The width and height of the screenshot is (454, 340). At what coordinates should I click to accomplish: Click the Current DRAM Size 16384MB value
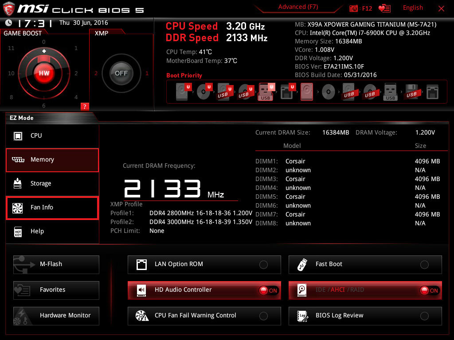pos(336,133)
